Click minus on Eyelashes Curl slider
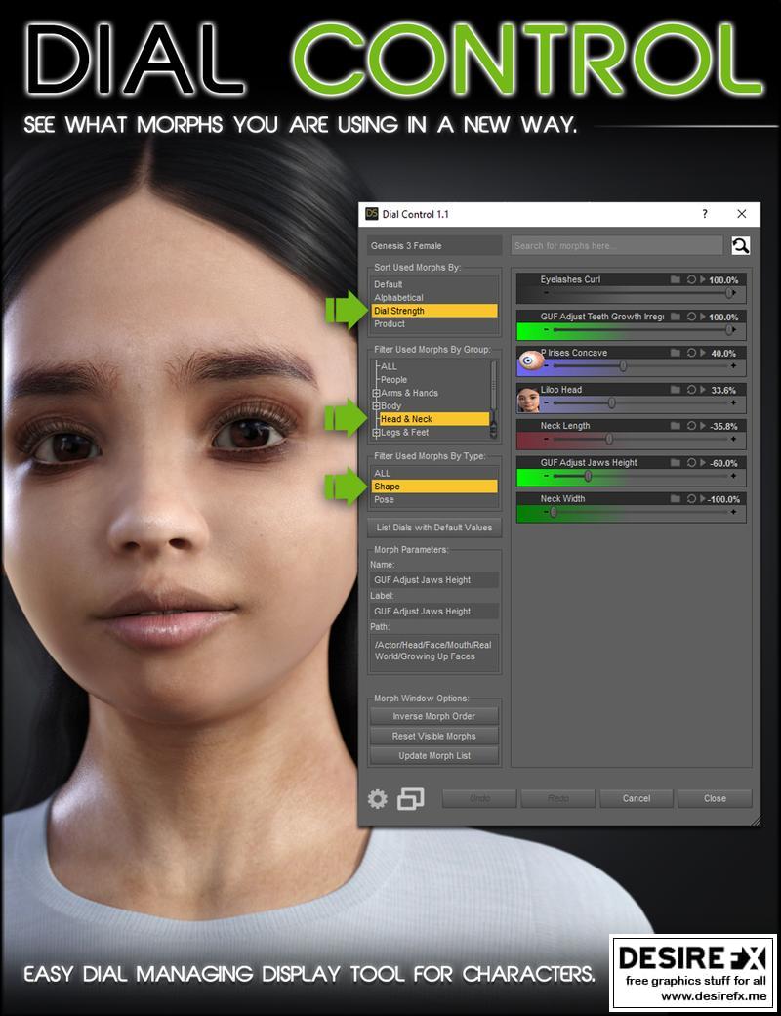Viewport: 781px width, 1016px height. [x=546, y=293]
